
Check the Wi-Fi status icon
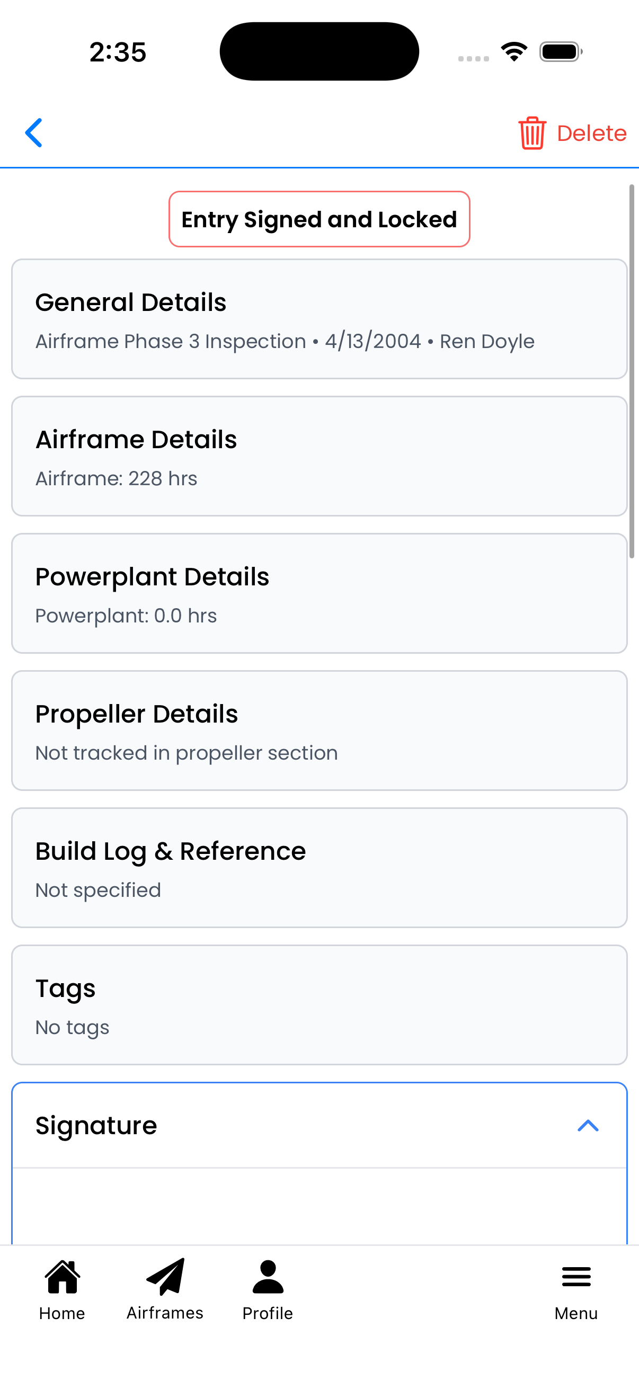[514, 52]
